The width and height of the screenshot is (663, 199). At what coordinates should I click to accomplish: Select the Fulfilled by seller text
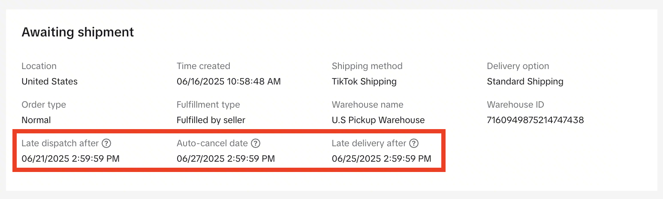(x=211, y=120)
